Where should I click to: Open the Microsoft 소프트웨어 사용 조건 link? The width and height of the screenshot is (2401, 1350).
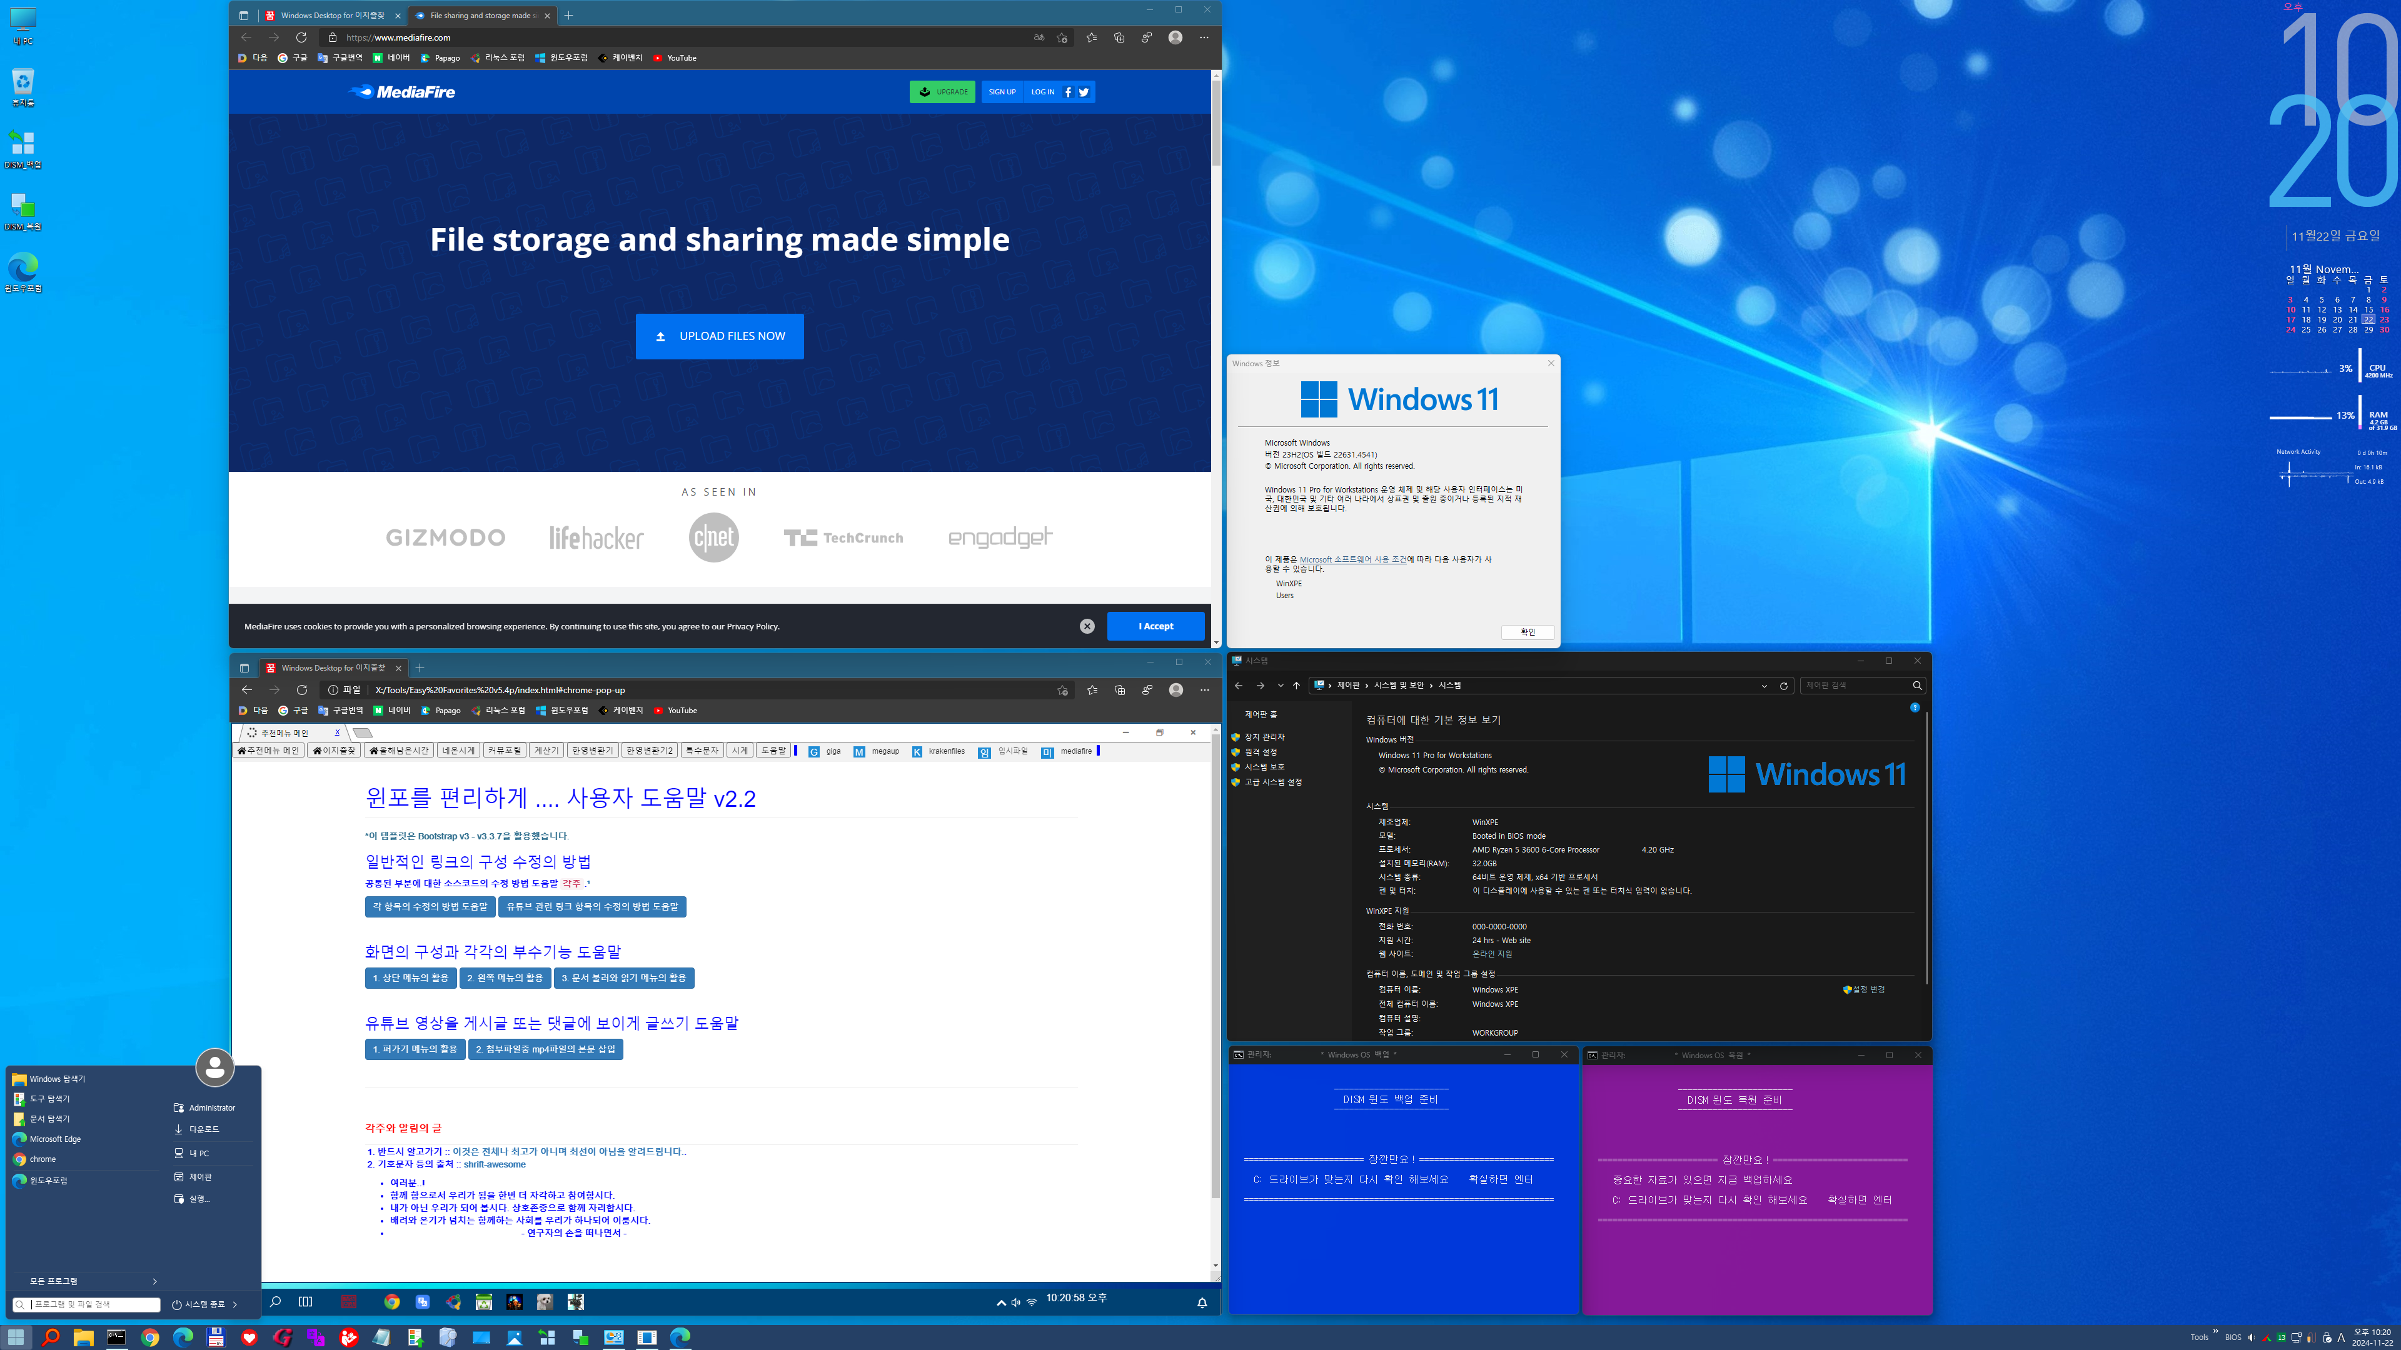pos(1352,559)
